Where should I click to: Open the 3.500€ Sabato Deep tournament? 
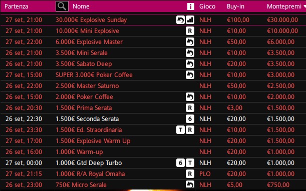coord(84,64)
